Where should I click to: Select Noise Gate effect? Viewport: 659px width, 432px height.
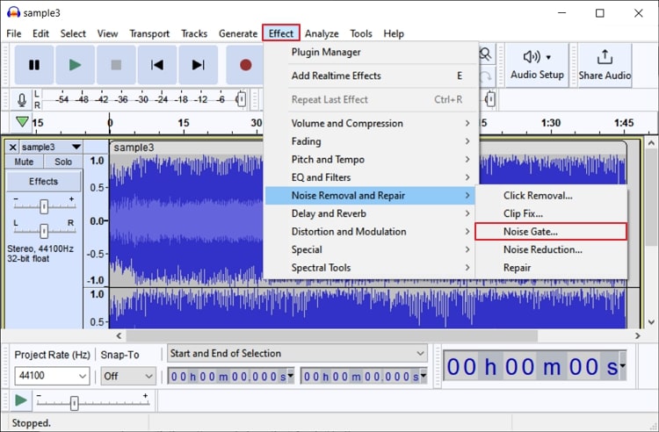point(551,232)
